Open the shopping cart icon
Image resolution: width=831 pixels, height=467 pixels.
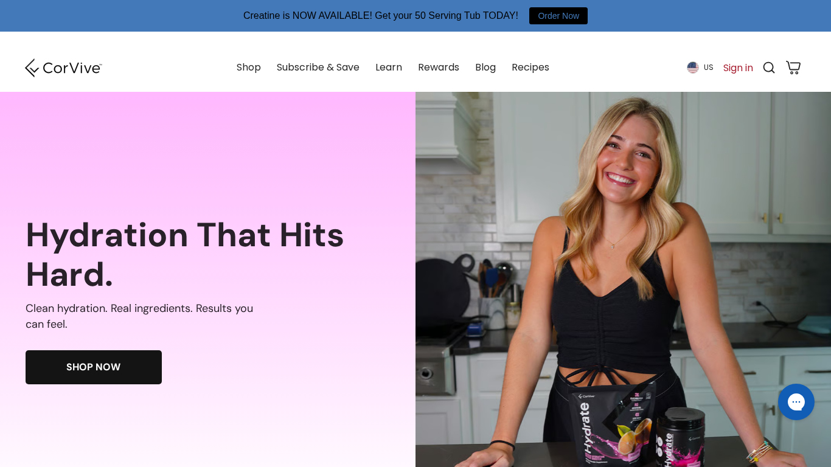tap(793, 67)
